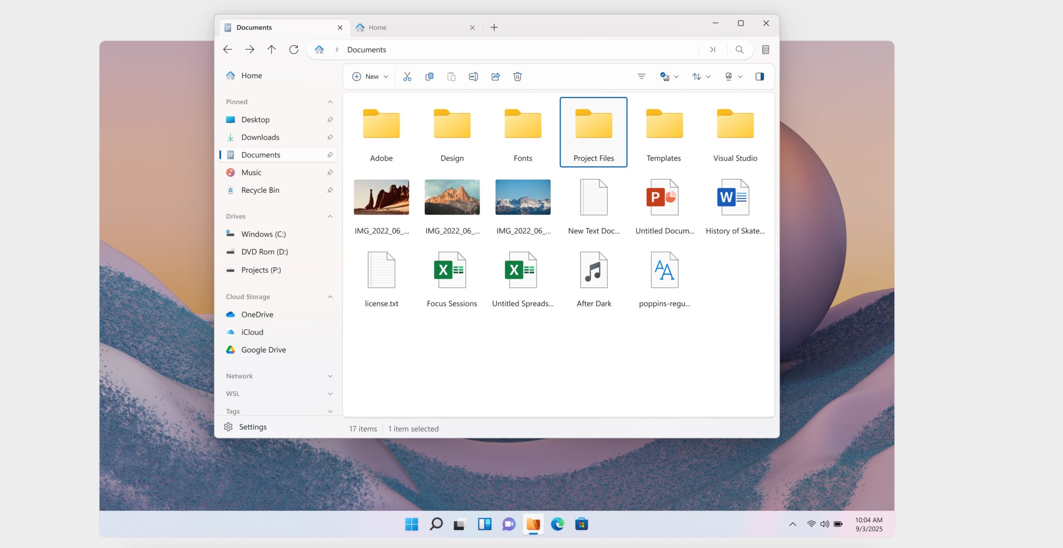Click the Refresh button in navigation bar
Viewport: 1063px width, 548px height.
[294, 50]
